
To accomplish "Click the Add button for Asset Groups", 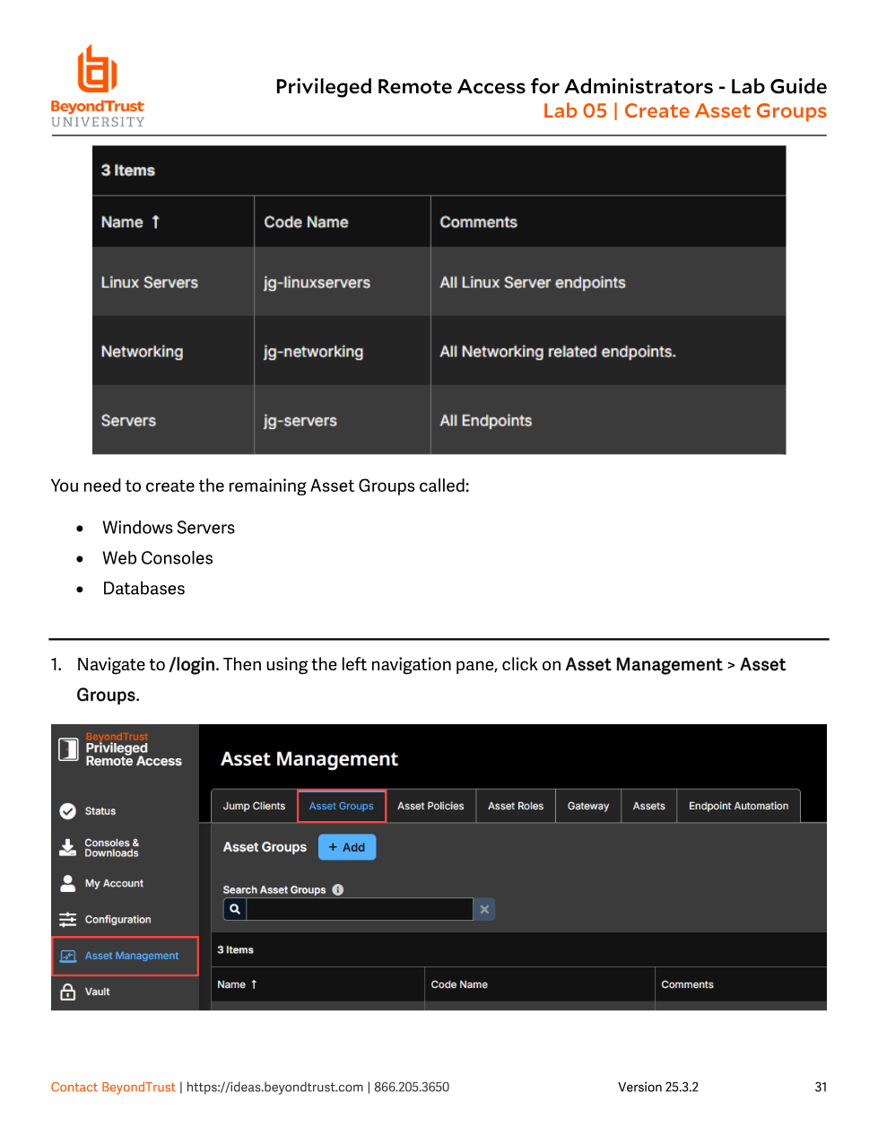I will 347,847.
